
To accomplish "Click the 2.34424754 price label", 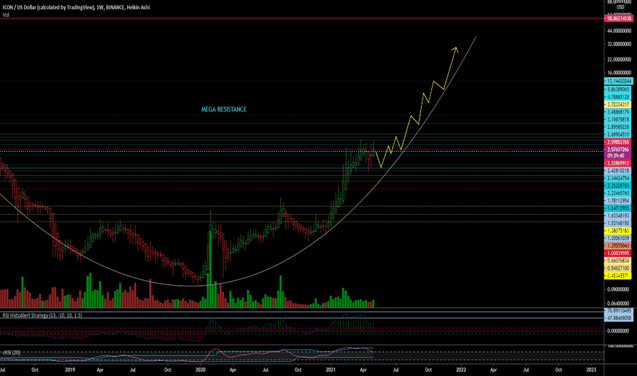I will pos(619,178).
